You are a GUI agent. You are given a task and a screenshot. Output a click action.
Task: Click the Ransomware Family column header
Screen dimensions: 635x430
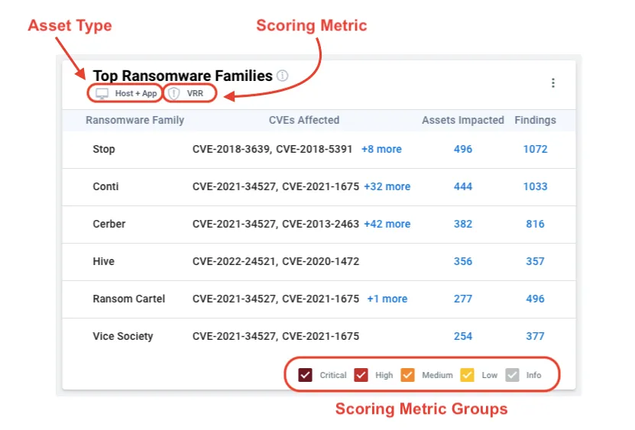pos(134,120)
